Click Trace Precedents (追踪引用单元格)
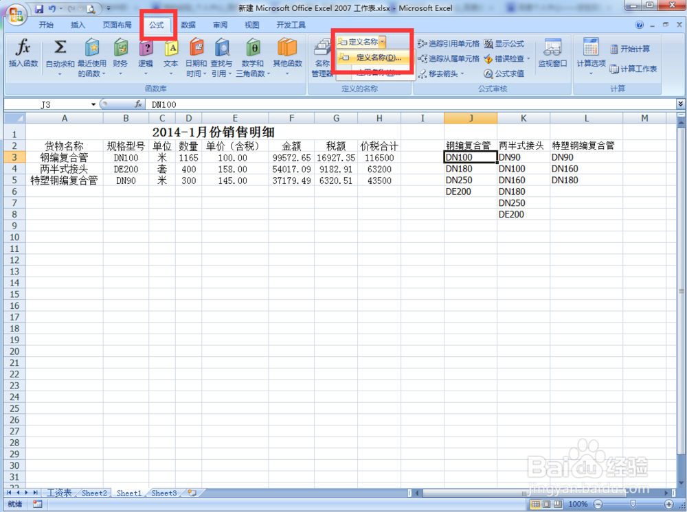This screenshot has height=512, width=687. coord(449,44)
